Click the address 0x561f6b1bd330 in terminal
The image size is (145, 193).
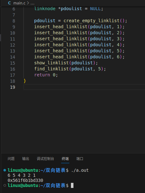tap(25, 180)
